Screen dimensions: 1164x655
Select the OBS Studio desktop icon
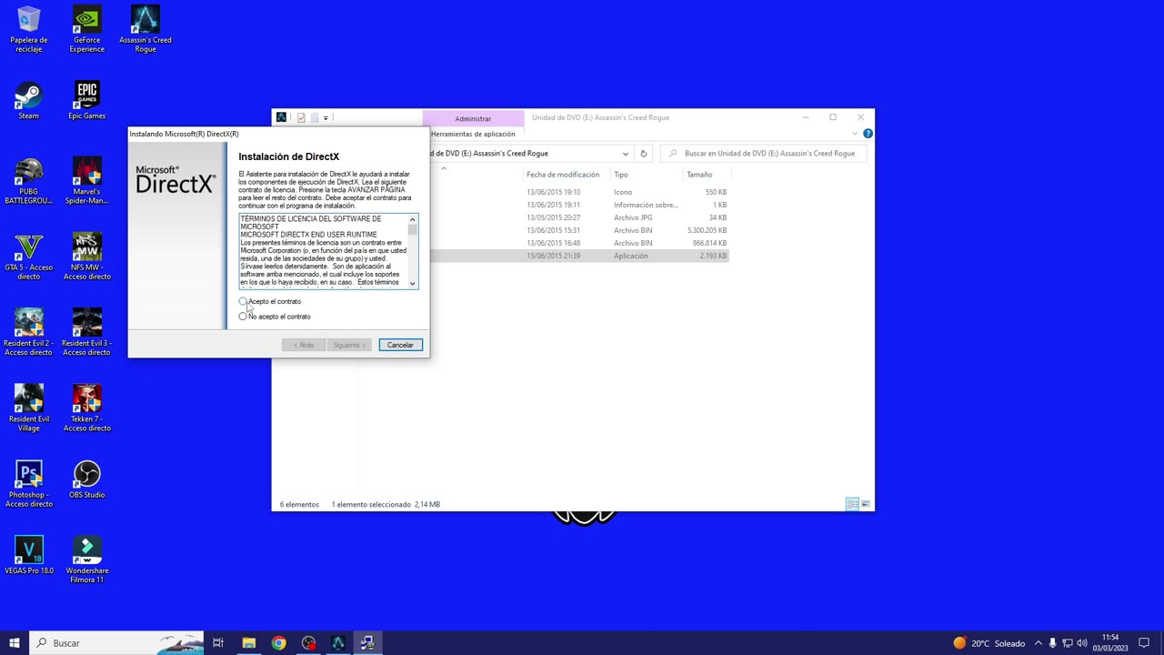[x=87, y=479]
